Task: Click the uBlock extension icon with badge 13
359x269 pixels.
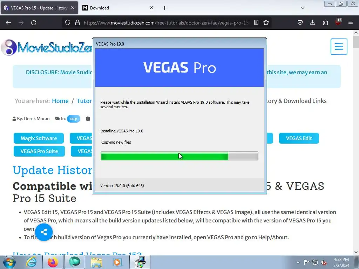Action: click(x=338, y=22)
